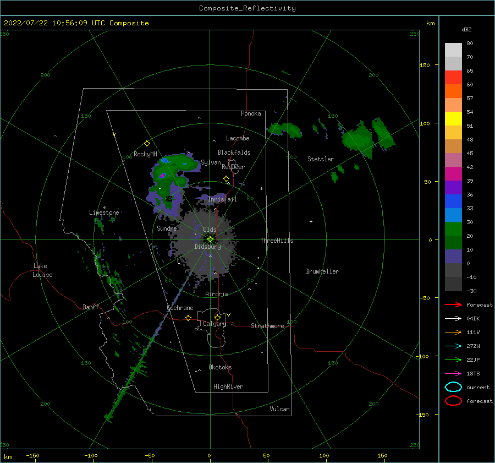495x463 pixels.
Task: Click the yellow diamond marker above Calgary label
Action: (x=217, y=317)
